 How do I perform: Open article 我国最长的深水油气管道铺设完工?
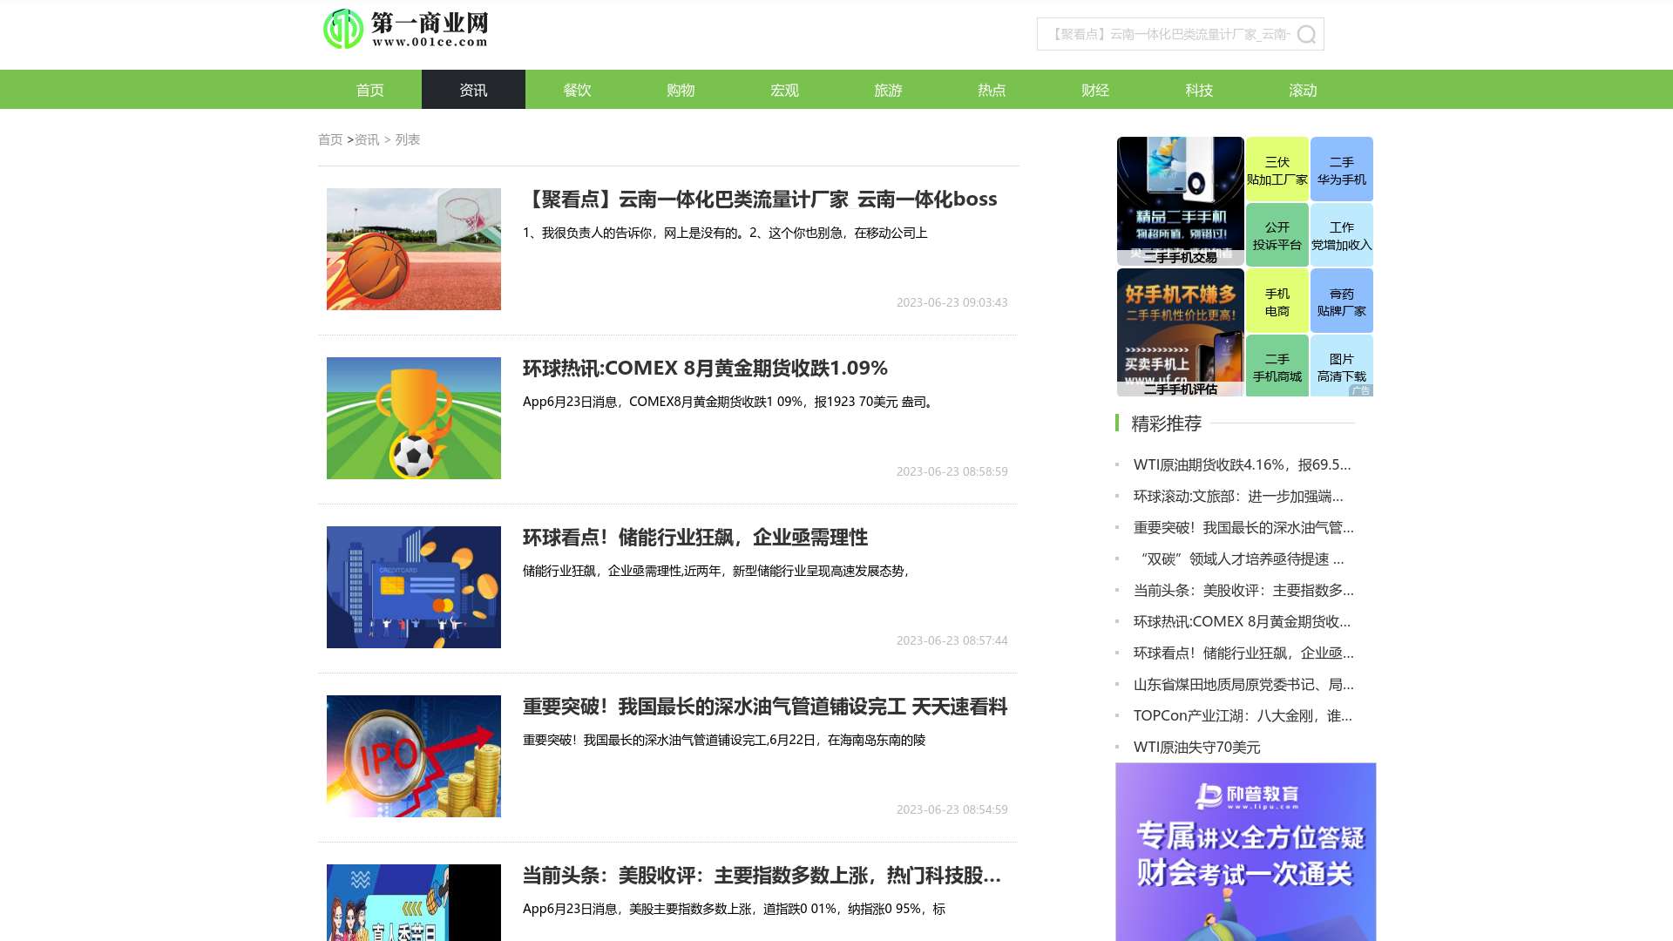[765, 706]
